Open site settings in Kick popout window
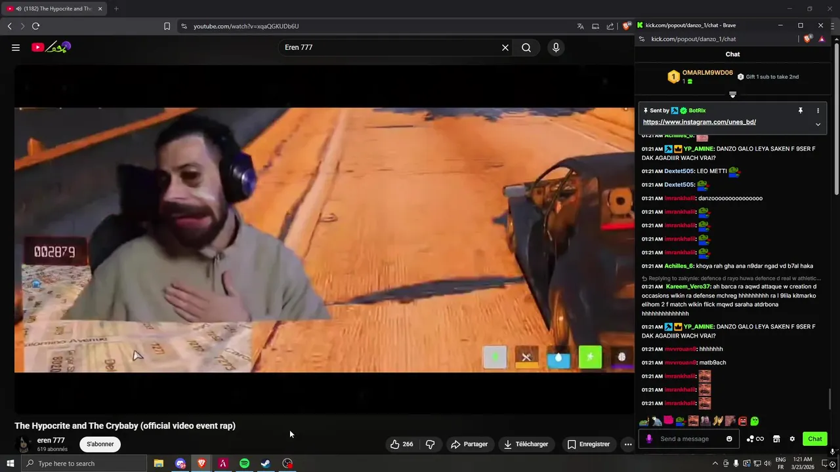840x472 pixels. pos(642,39)
